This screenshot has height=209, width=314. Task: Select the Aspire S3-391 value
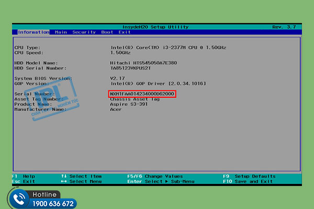point(129,104)
